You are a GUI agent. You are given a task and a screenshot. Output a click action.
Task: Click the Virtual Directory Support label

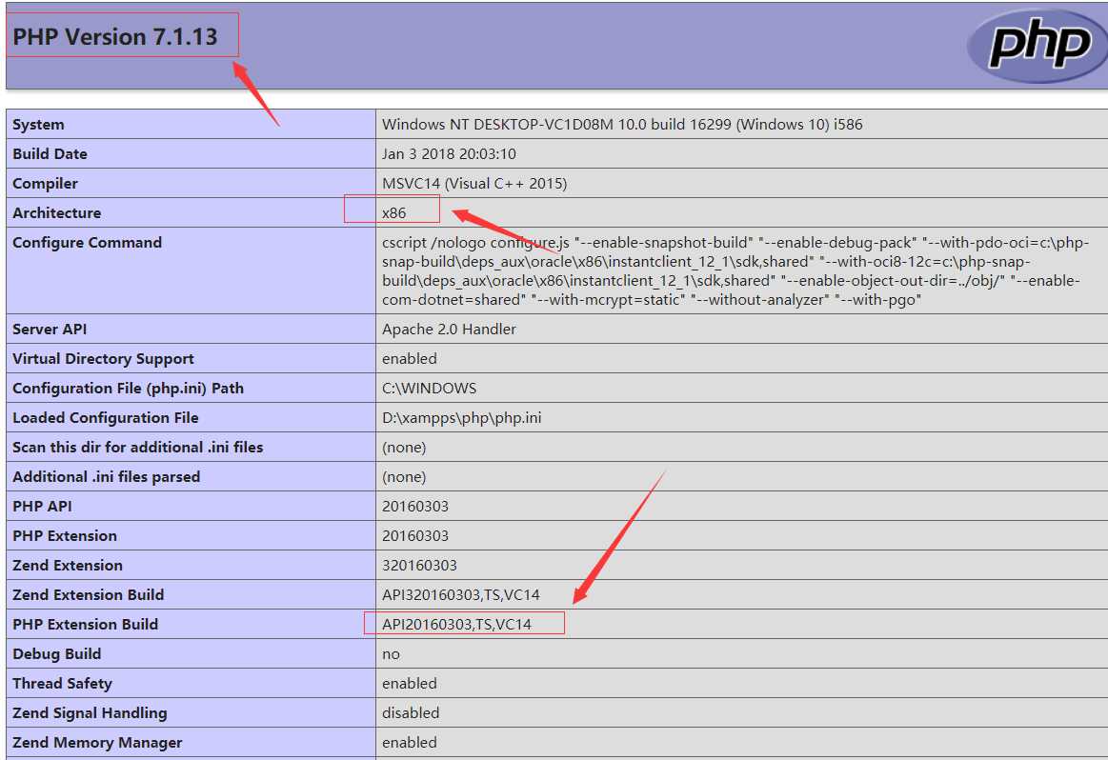(103, 359)
